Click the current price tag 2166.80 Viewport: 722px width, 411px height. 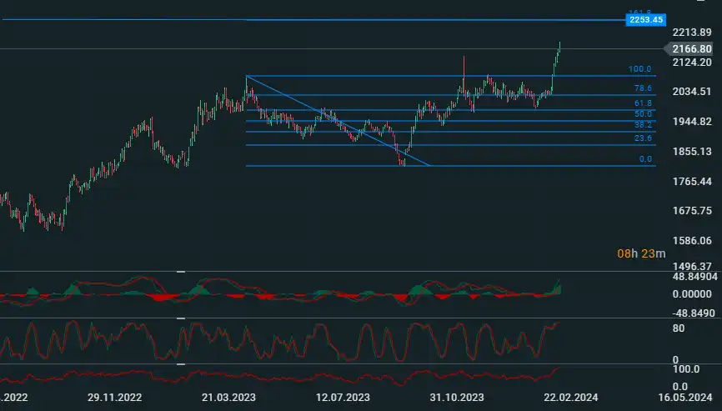coord(690,49)
